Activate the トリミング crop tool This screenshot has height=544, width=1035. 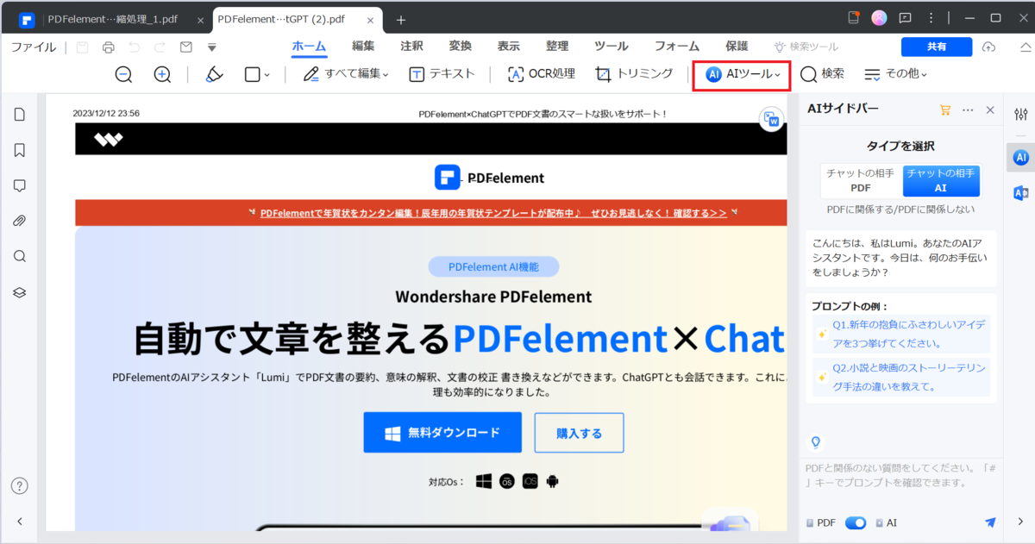(634, 74)
